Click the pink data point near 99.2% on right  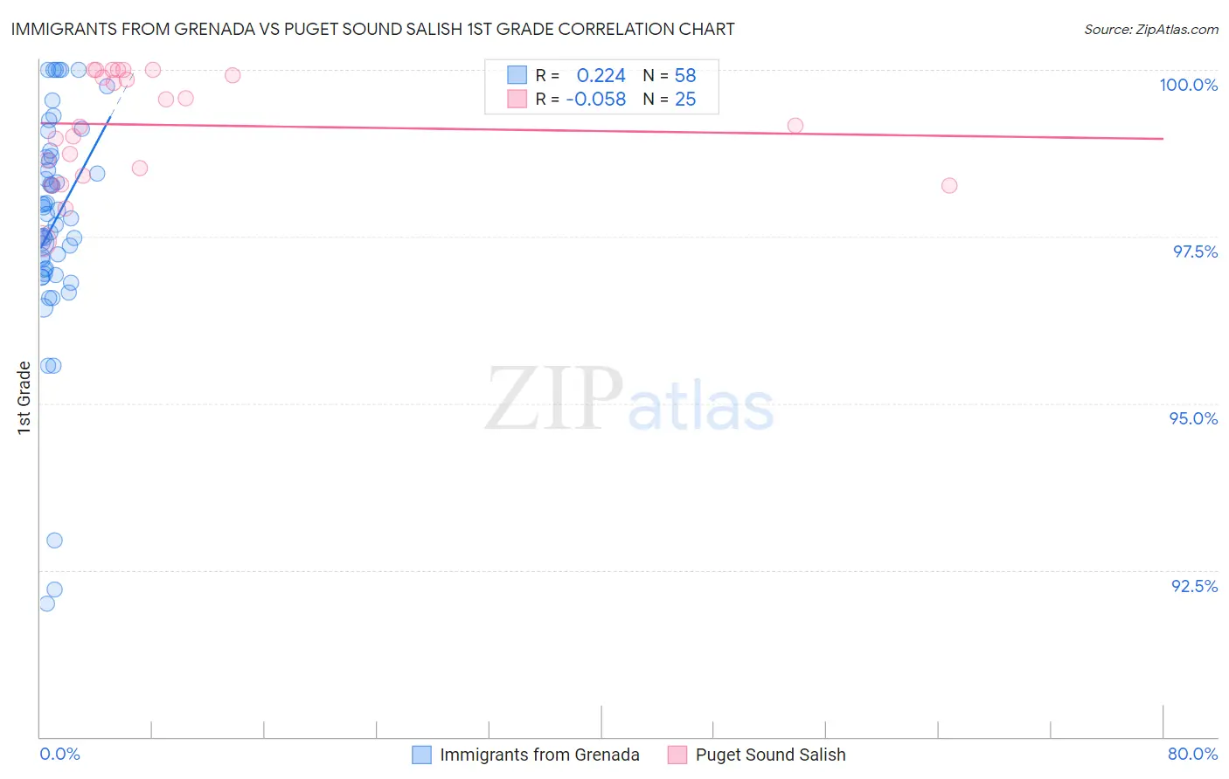click(x=795, y=126)
